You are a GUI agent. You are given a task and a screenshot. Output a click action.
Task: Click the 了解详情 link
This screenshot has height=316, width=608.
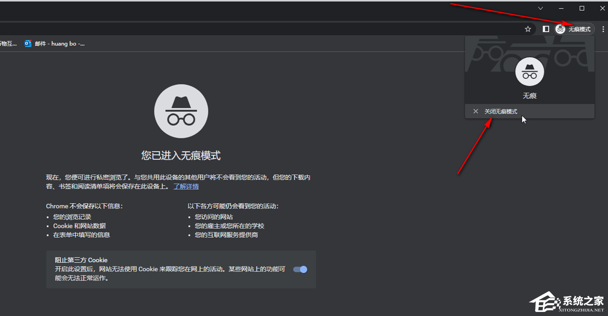click(x=186, y=186)
